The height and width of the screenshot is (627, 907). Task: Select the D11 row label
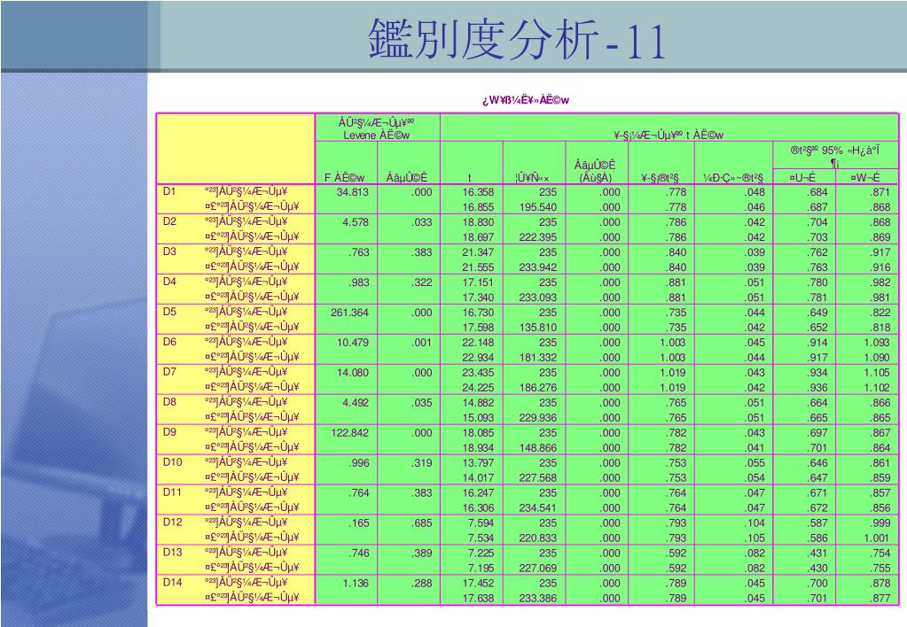(x=172, y=492)
